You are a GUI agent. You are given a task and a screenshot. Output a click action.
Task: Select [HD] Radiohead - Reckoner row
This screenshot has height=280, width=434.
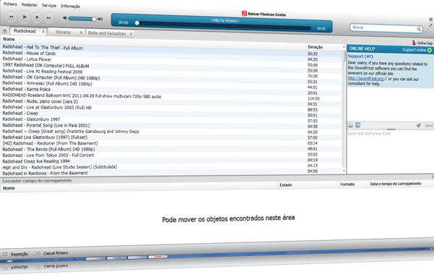[171, 143]
